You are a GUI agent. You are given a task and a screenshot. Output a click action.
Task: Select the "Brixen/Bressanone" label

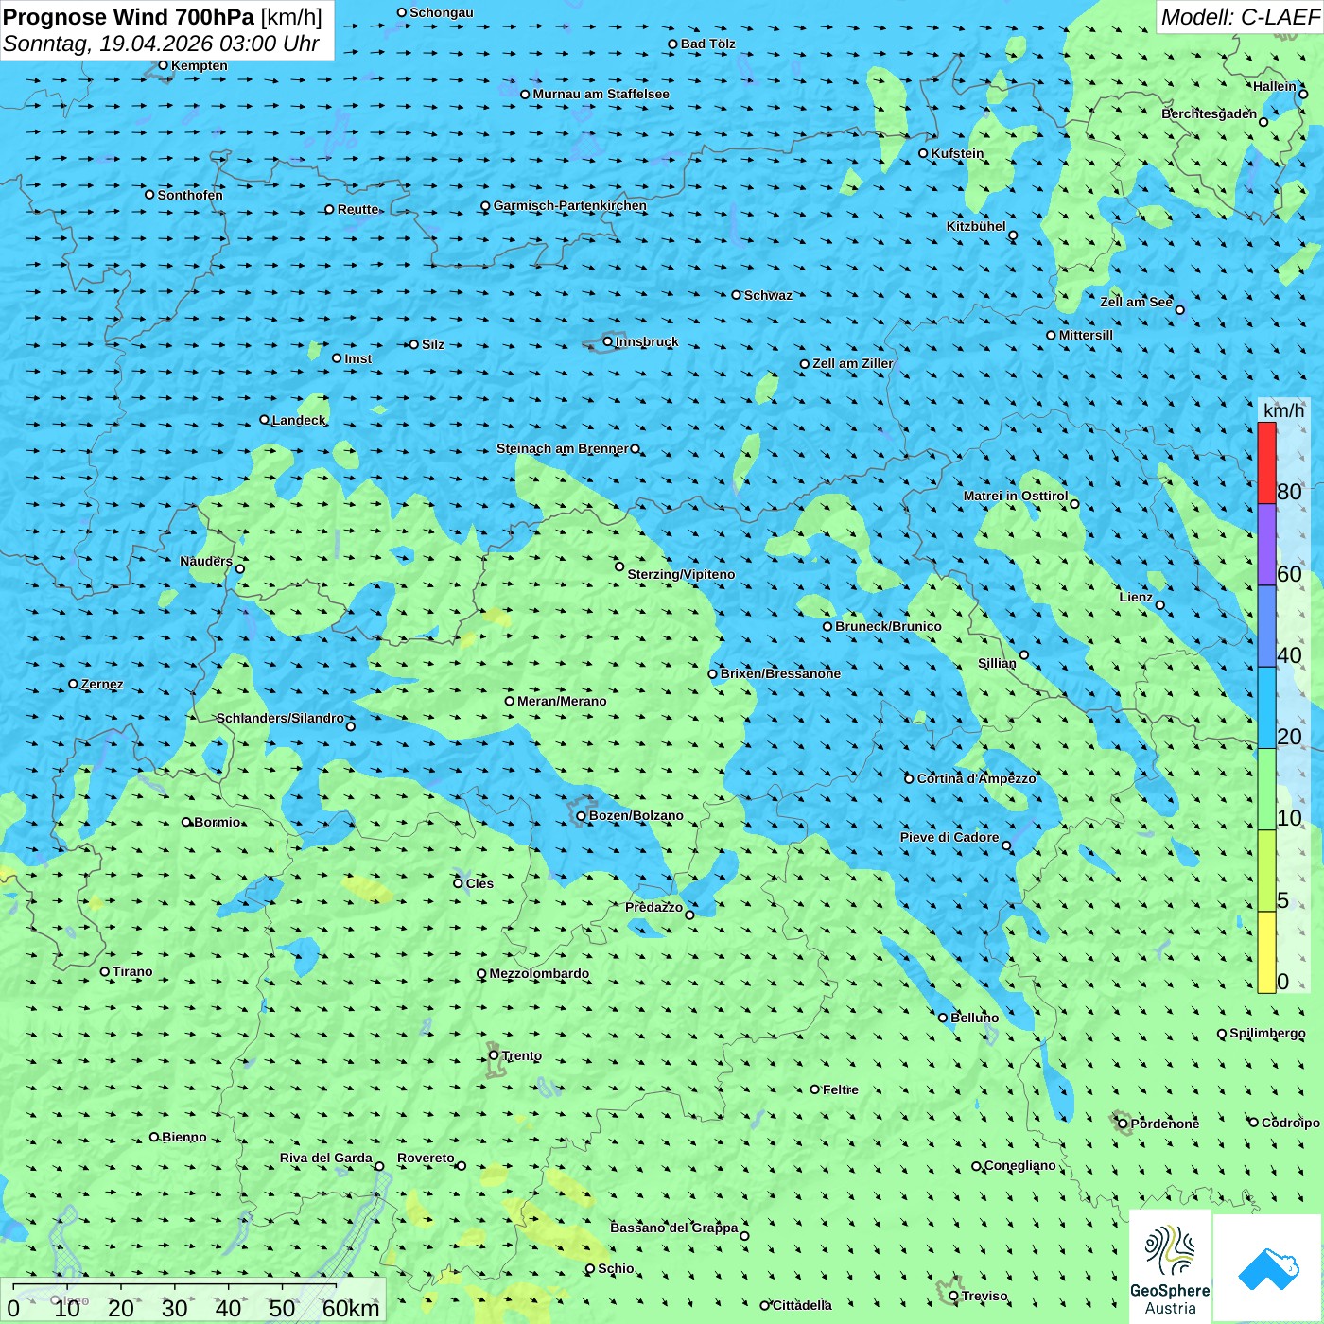tap(780, 673)
